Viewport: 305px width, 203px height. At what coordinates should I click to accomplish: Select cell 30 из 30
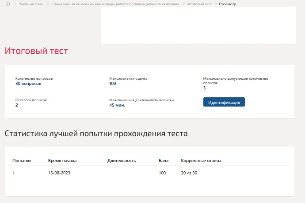coord(189,173)
